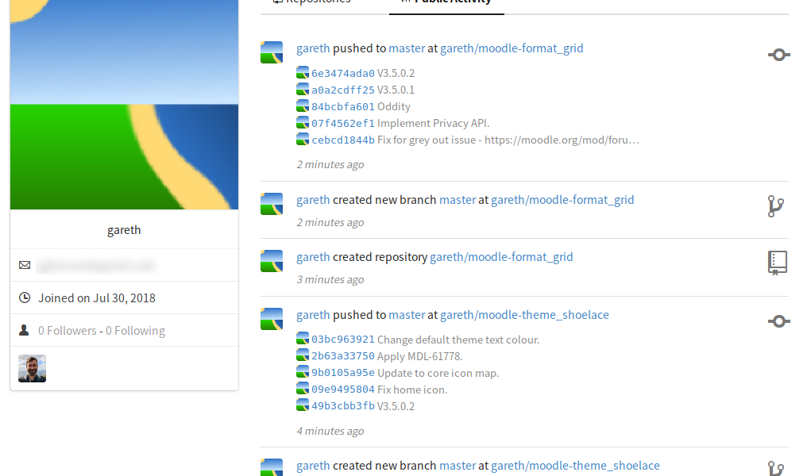Screen dimensions: 803x476
Task: Click the avatar next to pushed to moodle-theme_shoelace
Action: click(x=272, y=319)
